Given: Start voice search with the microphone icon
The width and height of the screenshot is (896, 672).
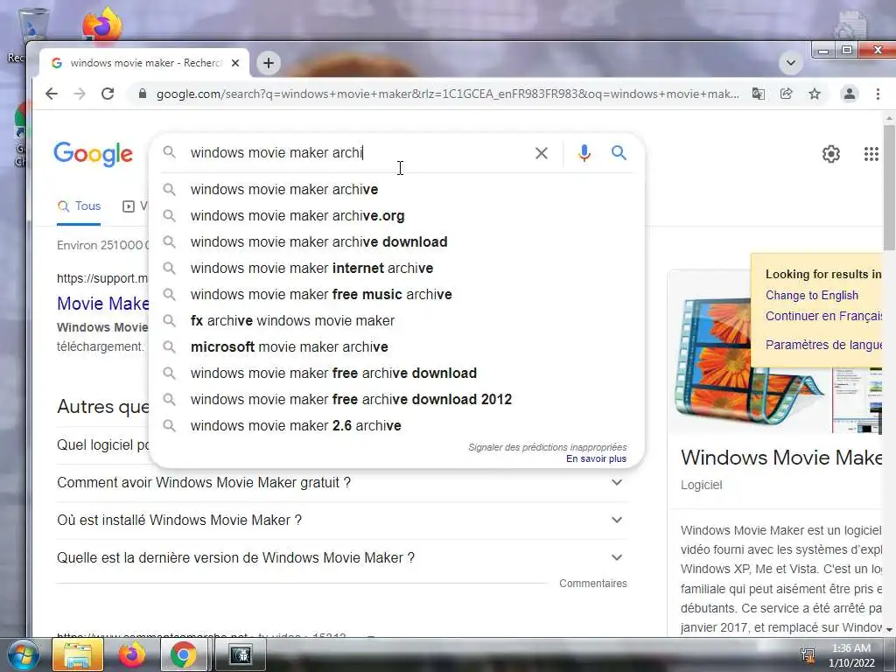Looking at the screenshot, I should (x=584, y=152).
